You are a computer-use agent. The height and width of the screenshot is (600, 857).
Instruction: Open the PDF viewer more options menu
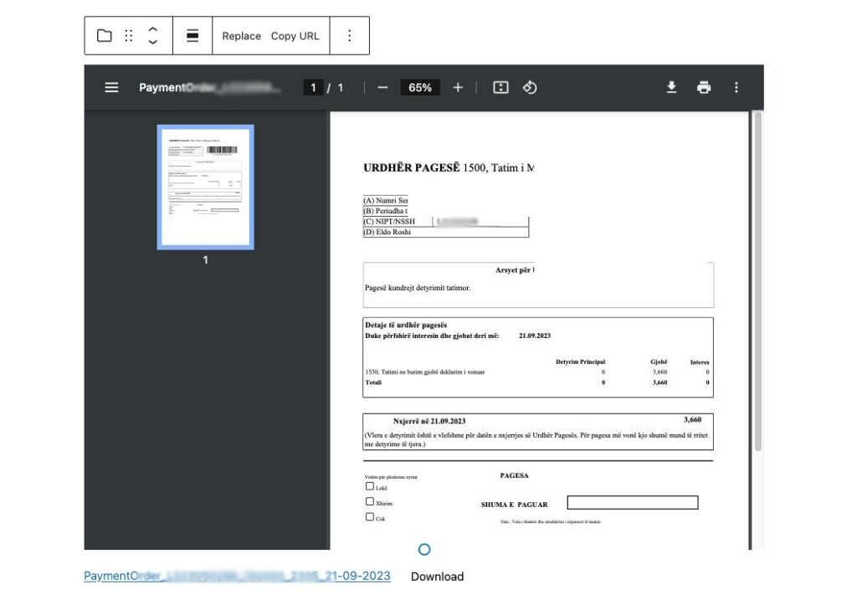[x=736, y=87]
